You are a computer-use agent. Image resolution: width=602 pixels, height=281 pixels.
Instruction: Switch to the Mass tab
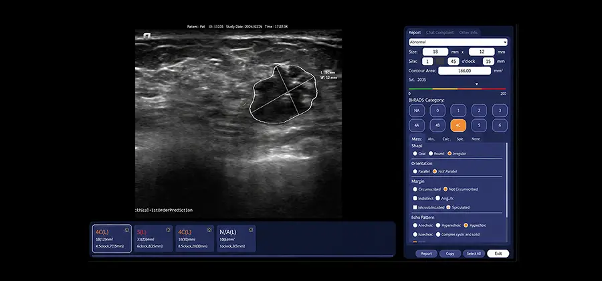click(x=417, y=139)
